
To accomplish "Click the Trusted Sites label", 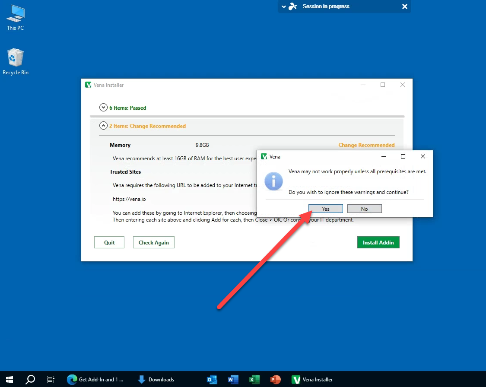I will click(x=125, y=171).
